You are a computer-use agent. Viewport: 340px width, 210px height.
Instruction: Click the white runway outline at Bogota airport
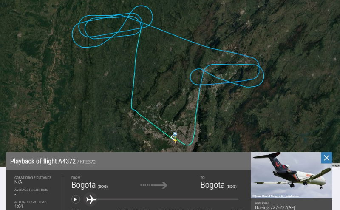(173, 137)
